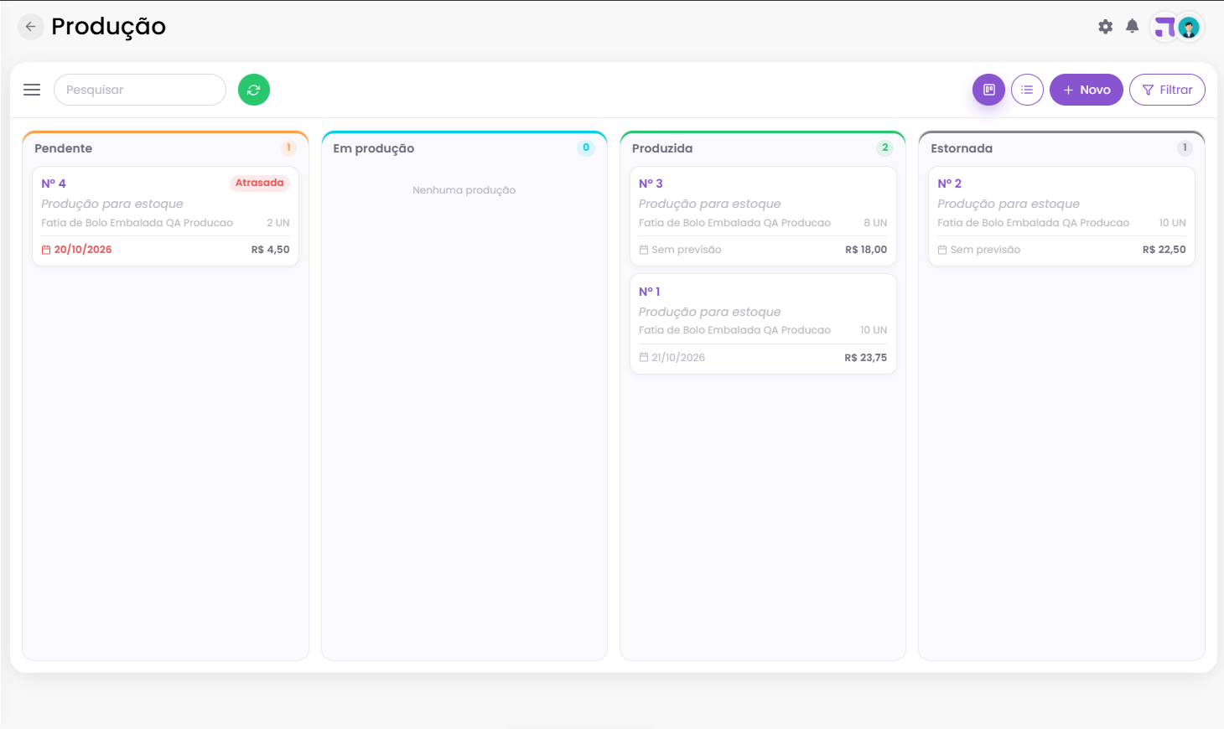This screenshot has width=1224, height=729.
Task: Click the Estornada column header
Action: click(x=962, y=148)
